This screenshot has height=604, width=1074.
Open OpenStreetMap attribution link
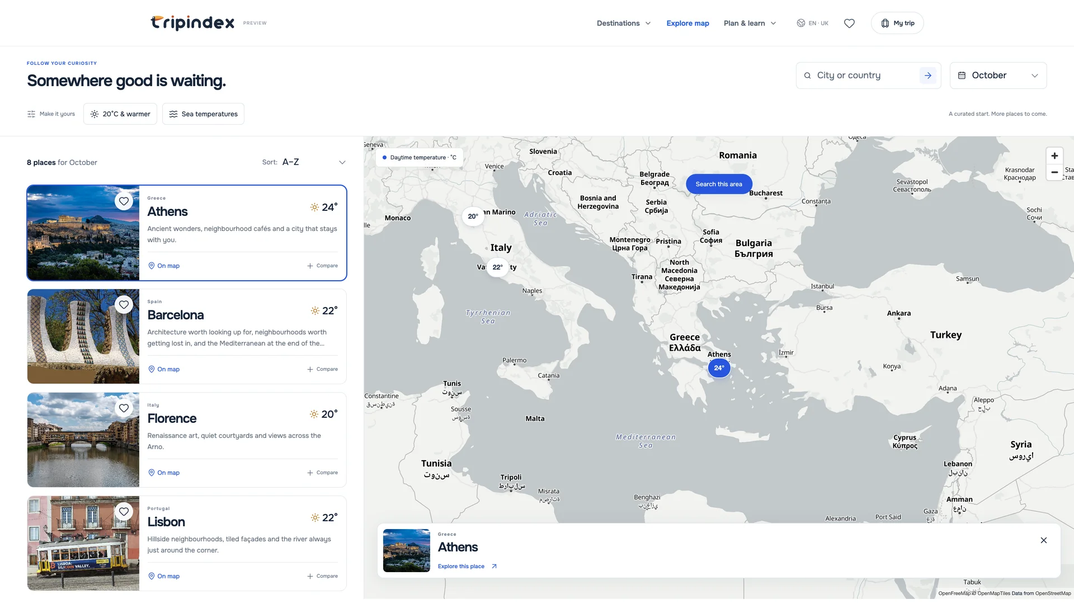coord(1053,593)
